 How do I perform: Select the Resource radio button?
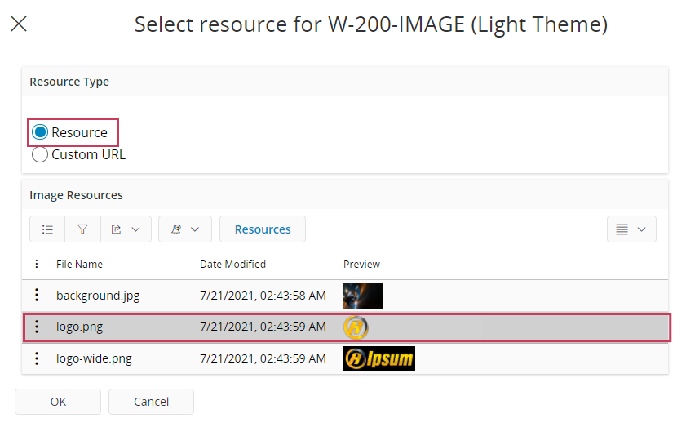point(40,132)
